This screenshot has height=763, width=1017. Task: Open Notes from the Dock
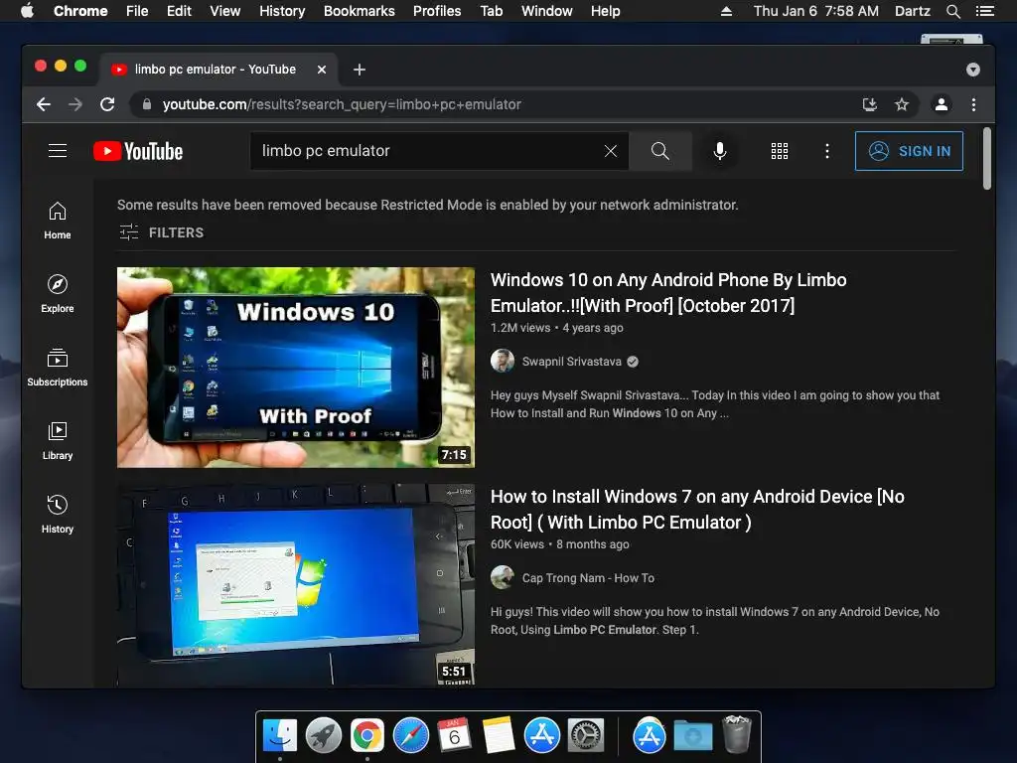pyautogui.click(x=499, y=736)
